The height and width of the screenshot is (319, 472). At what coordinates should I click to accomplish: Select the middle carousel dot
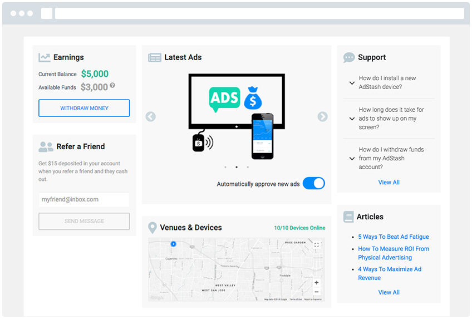pyautogui.click(x=237, y=167)
